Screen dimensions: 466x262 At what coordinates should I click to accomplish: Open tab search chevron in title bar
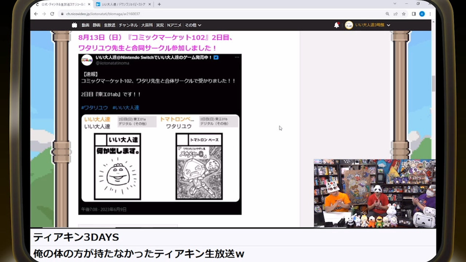coord(395,3)
